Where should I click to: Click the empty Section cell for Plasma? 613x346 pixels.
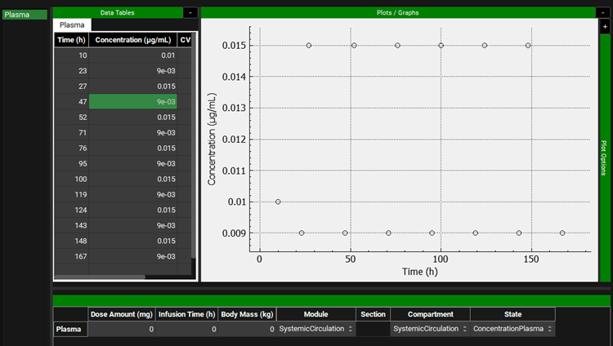[x=373, y=329]
